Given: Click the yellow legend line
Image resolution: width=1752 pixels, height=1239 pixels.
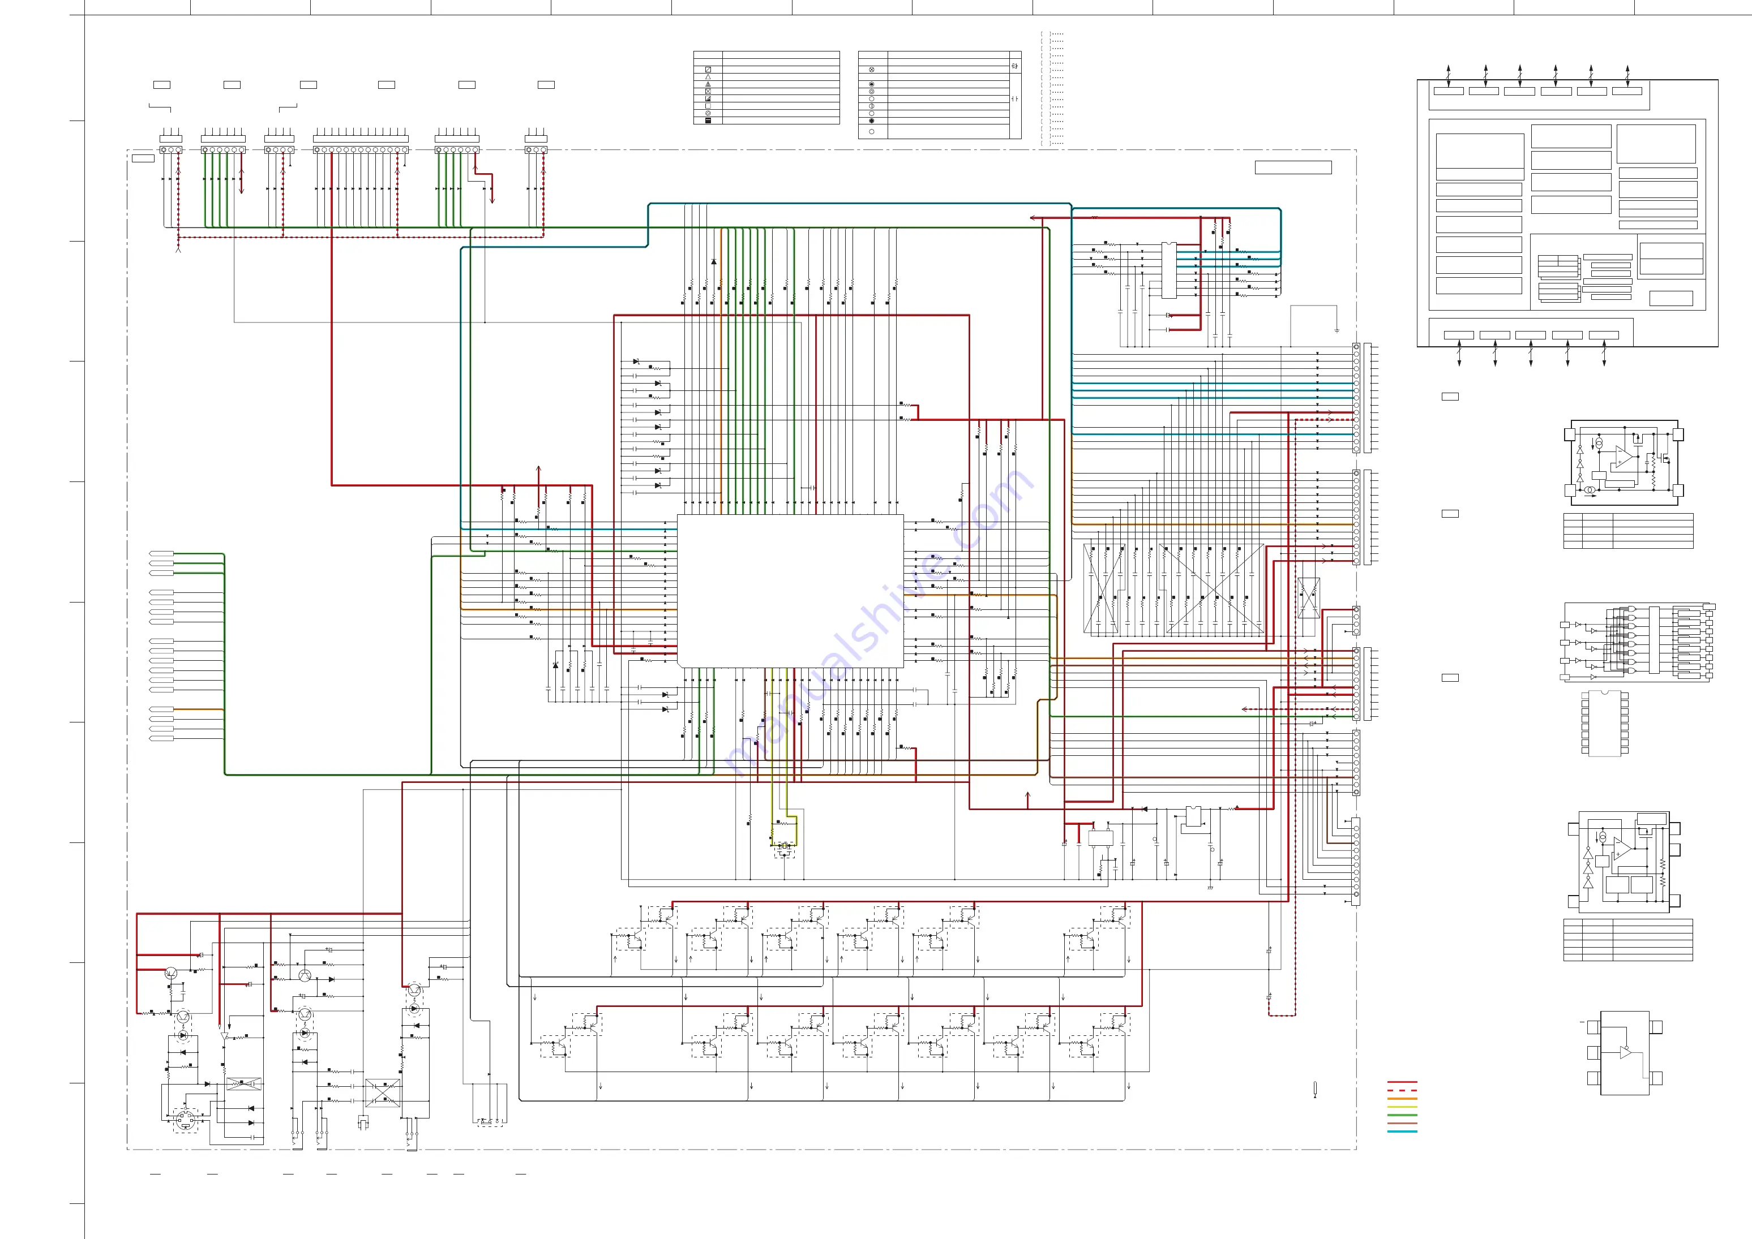Looking at the screenshot, I should [1402, 1106].
